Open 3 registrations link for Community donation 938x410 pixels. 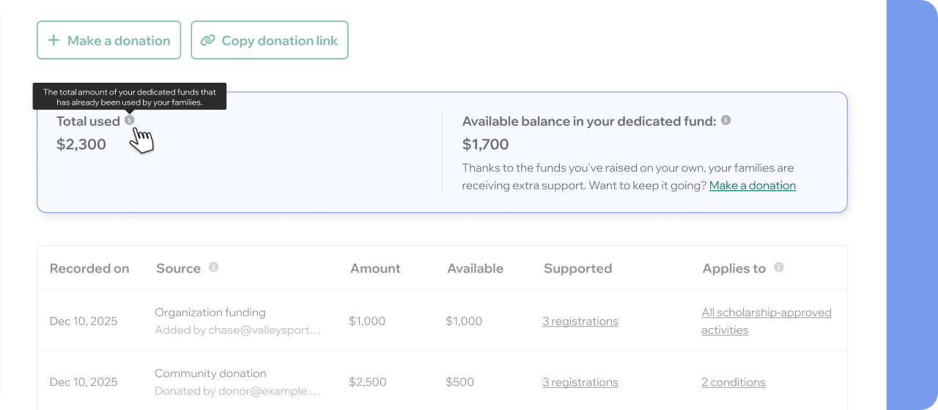[x=580, y=382]
